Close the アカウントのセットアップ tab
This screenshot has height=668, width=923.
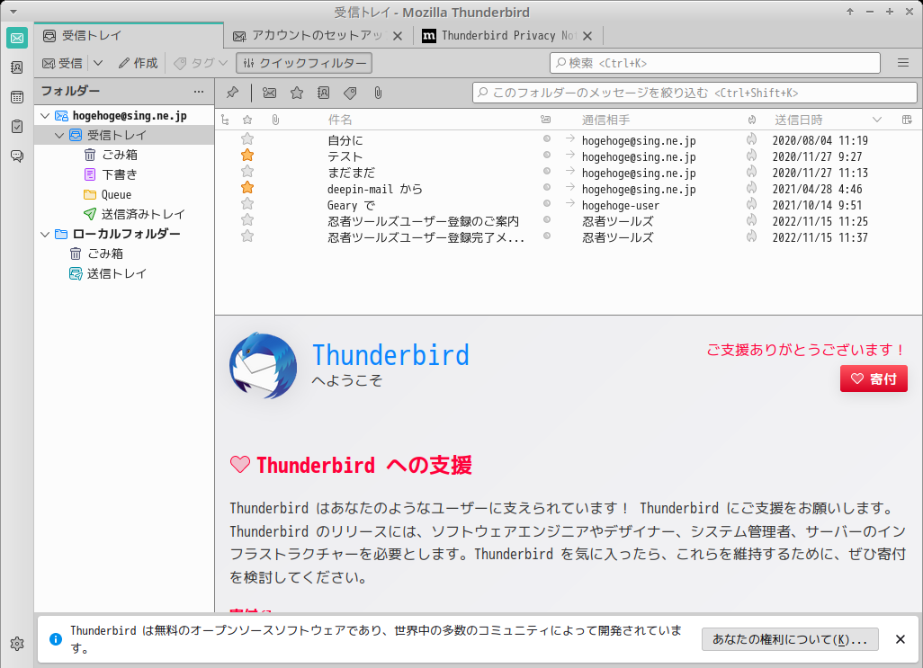(x=398, y=36)
